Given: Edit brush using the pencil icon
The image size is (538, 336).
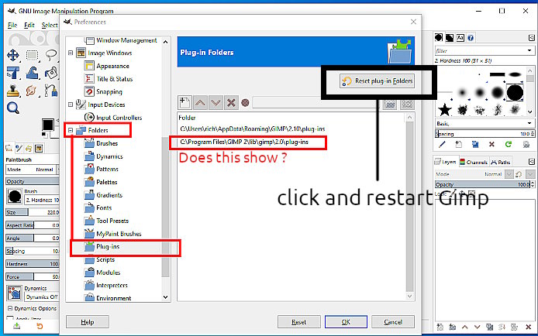Looking at the screenshot, I should point(442,145).
